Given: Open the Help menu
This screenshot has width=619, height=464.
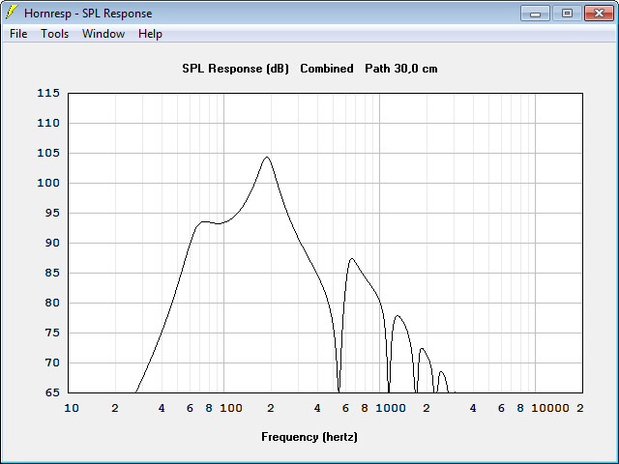Looking at the screenshot, I should pos(150,34).
